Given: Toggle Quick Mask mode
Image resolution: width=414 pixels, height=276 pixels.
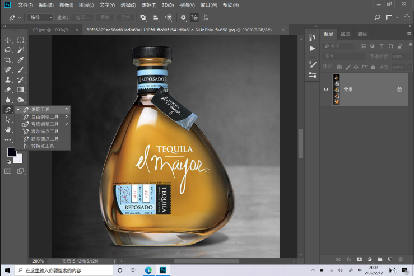Looking at the screenshot, I should pyautogui.click(x=8, y=171).
